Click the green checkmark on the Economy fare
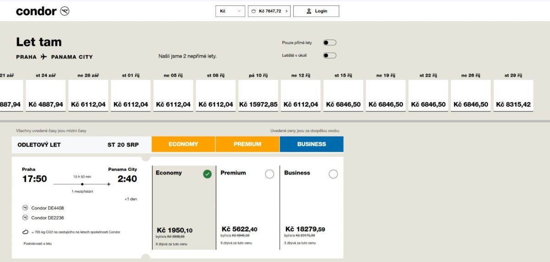550x262 pixels. click(x=207, y=174)
